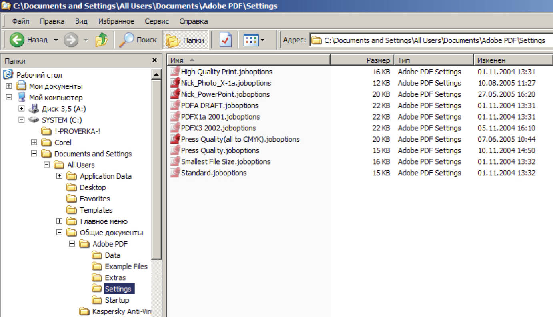
Task: Open the Файл menu
Action: 21,21
